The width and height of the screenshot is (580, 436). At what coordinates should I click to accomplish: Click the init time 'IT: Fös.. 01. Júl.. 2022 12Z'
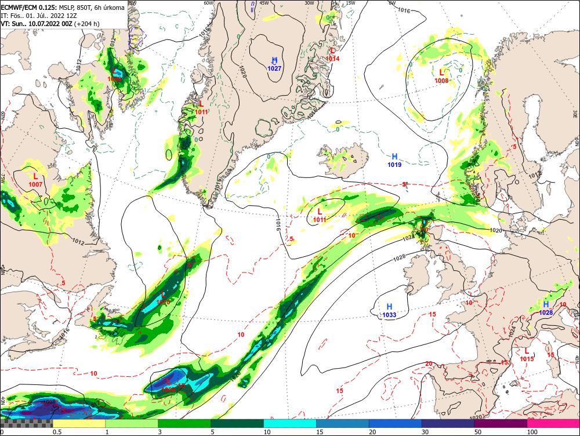point(39,16)
